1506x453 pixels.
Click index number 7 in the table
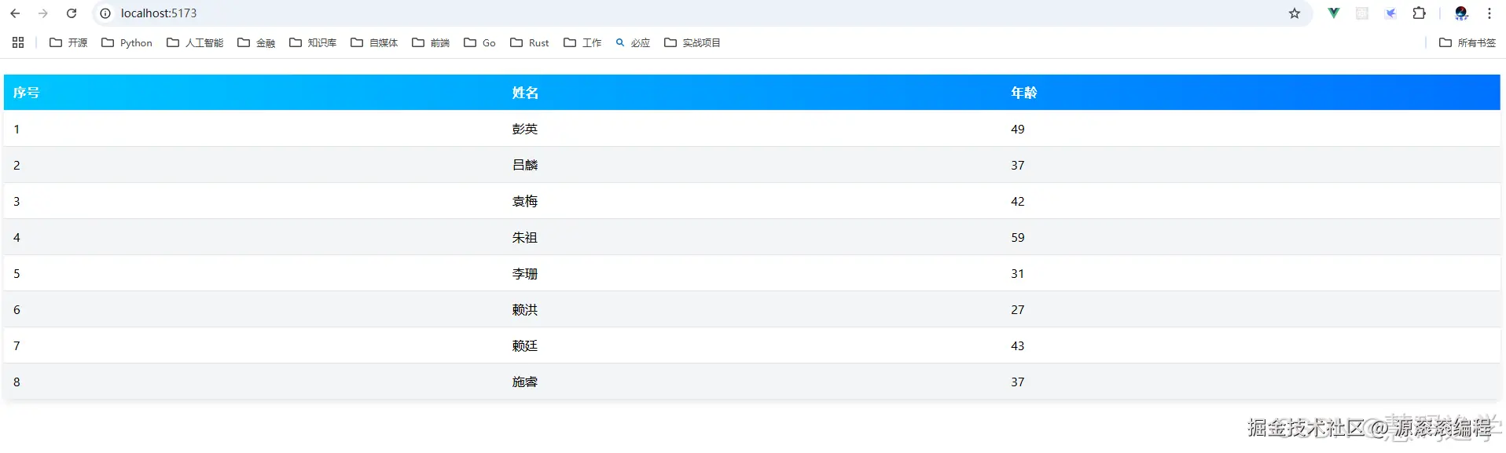17,345
